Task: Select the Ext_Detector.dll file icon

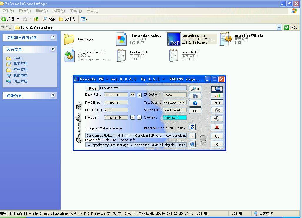Action: pos(69,55)
